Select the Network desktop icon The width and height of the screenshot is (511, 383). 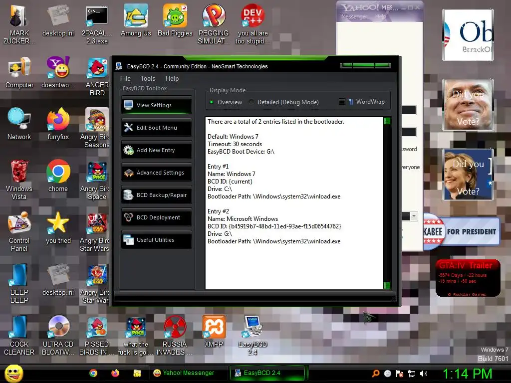coord(19,124)
